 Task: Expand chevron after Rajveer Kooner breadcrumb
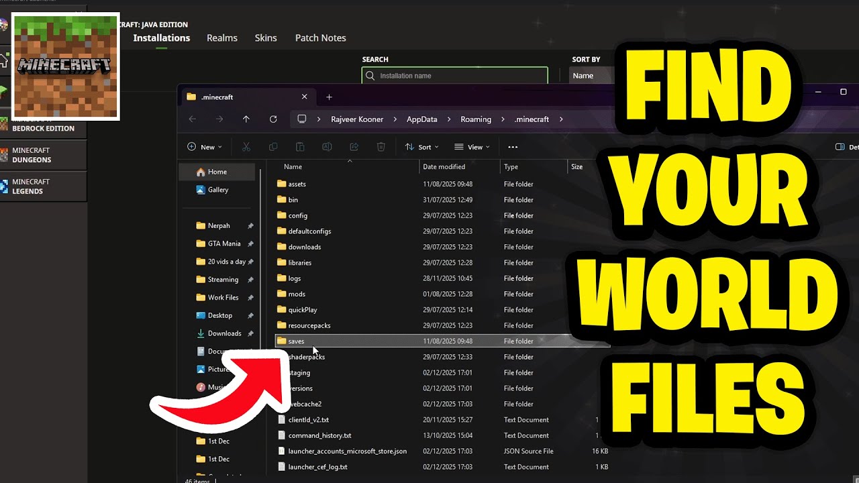394,119
